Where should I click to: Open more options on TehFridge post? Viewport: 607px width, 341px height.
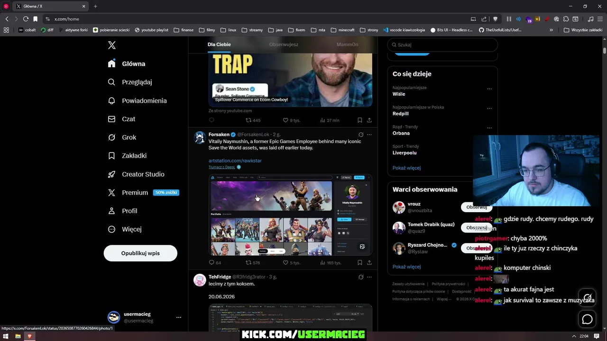click(369, 277)
